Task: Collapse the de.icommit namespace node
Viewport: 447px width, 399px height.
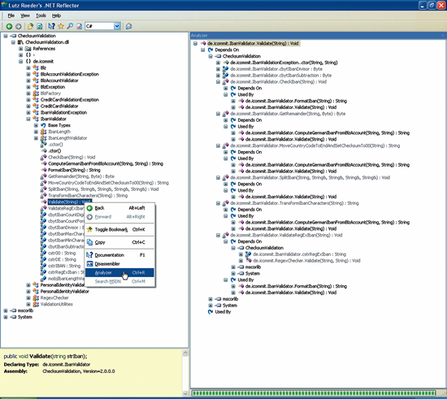Action: (x=21, y=61)
